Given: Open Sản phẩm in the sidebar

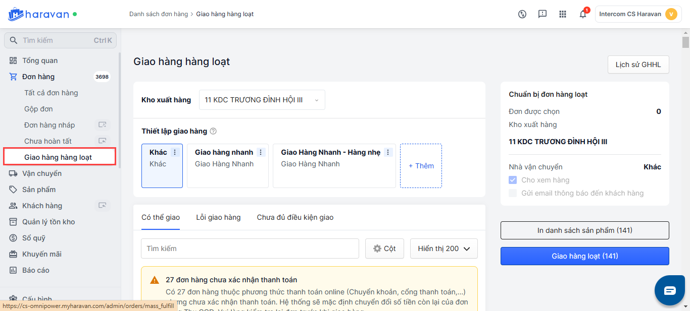Looking at the screenshot, I should click(x=39, y=190).
